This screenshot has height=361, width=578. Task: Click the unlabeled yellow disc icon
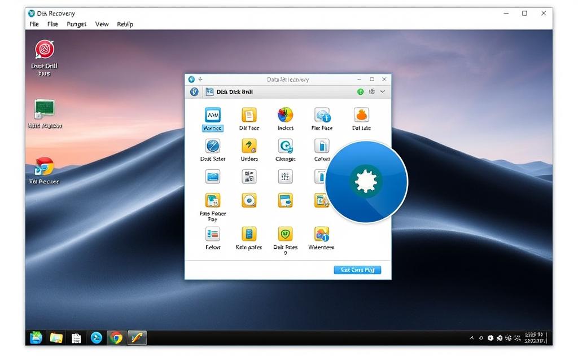click(x=249, y=200)
